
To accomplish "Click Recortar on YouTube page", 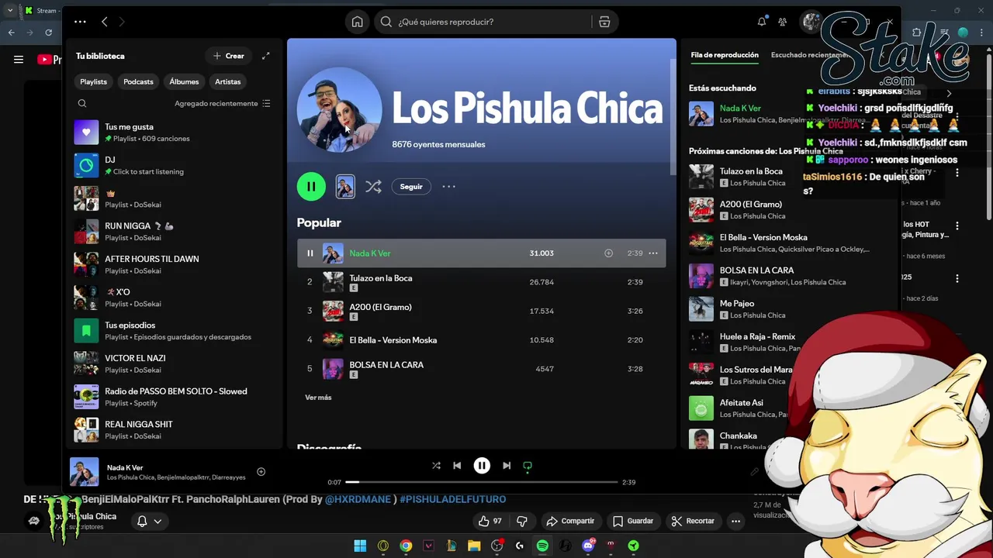I will click(x=693, y=521).
